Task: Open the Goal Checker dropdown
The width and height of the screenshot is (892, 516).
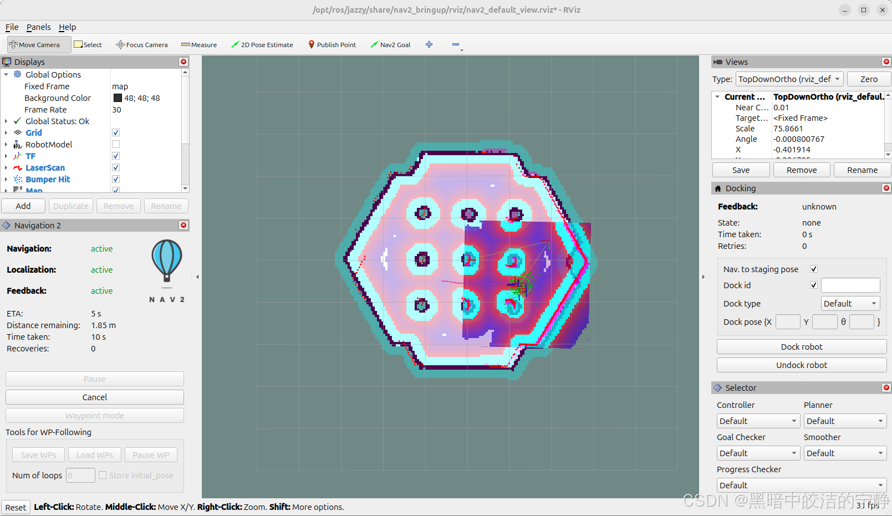Action: (x=758, y=453)
